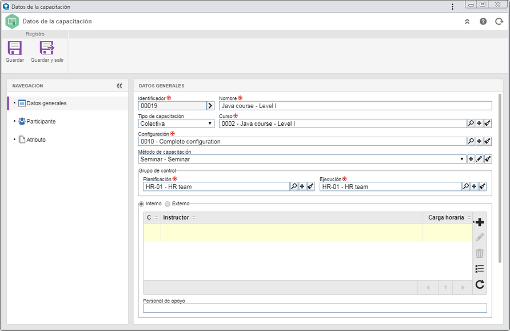The height and width of the screenshot is (331, 510).
Task: Select the Interno radio button
Action: (141, 204)
